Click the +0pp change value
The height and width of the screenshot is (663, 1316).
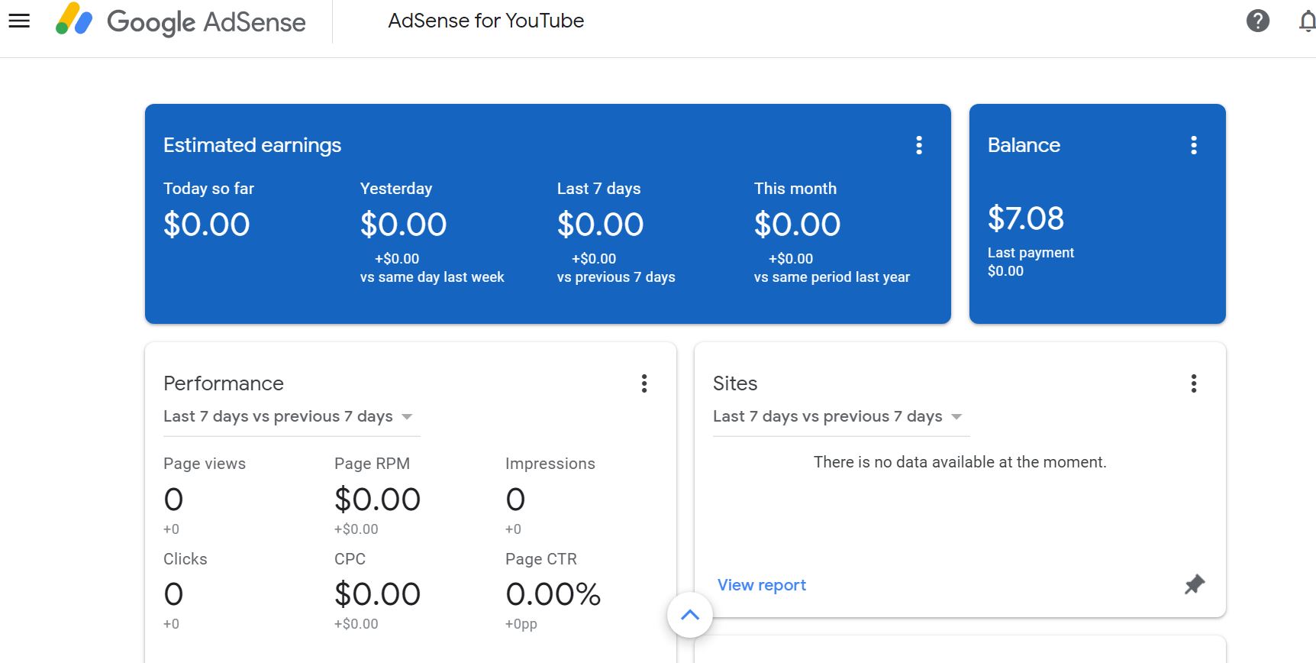521,624
